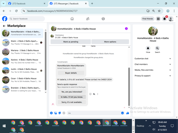Bookmark this page with star icon
The height and width of the screenshot is (133, 178).
pyautogui.click(x=159, y=11)
